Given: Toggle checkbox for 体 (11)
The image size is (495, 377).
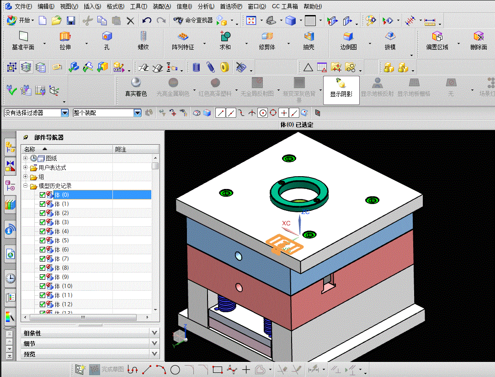Looking at the screenshot, I should (x=43, y=295).
